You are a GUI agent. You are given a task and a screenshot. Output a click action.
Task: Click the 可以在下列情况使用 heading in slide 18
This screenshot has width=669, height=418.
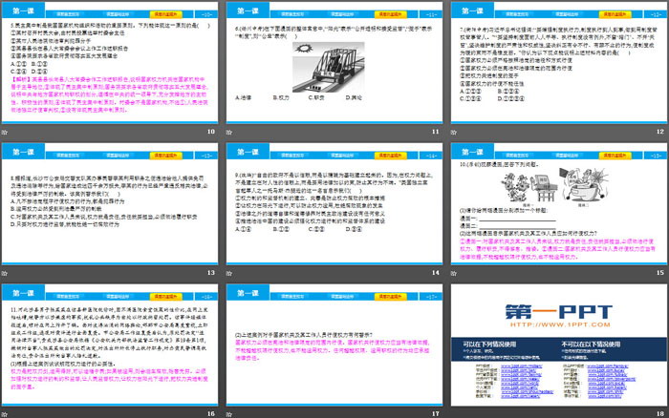click(489, 344)
